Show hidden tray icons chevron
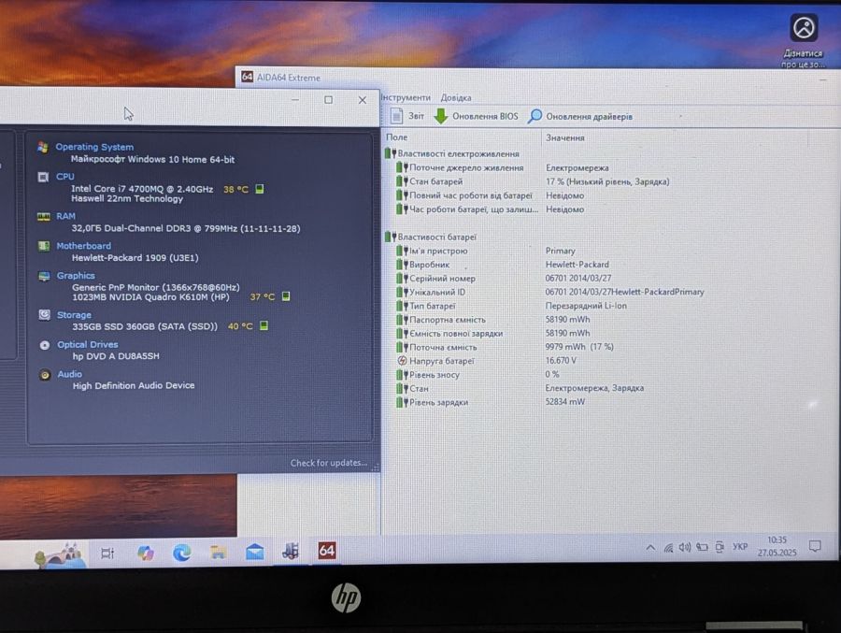 tap(650, 548)
